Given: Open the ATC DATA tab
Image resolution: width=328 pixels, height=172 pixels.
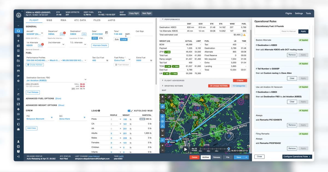Looking at the screenshot, I should [80, 20].
